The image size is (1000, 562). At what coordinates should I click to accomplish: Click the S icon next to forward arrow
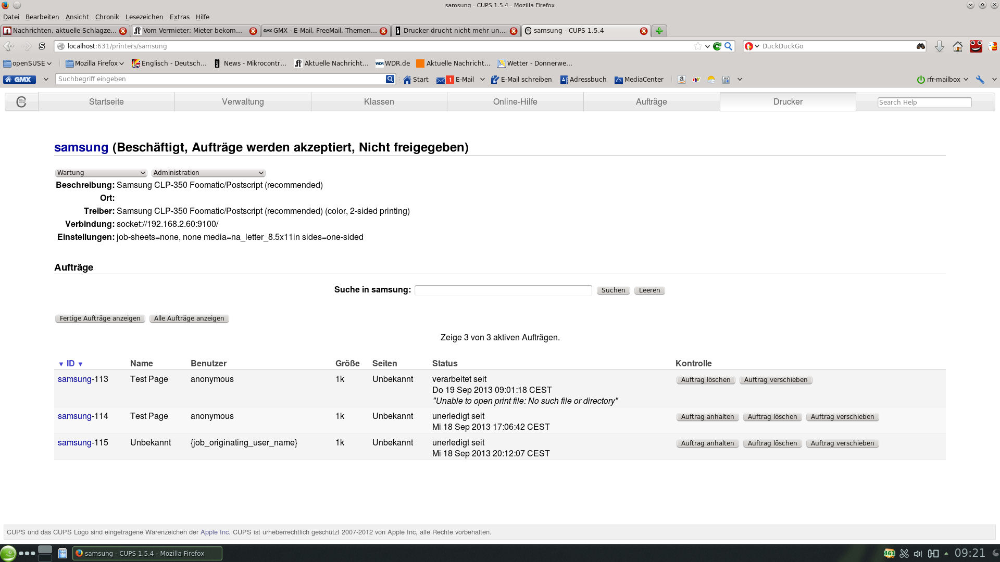coord(42,46)
